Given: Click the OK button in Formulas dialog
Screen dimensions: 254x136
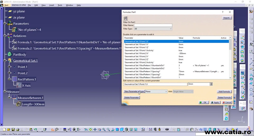Looking at the screenshot, I should point(204,103).
